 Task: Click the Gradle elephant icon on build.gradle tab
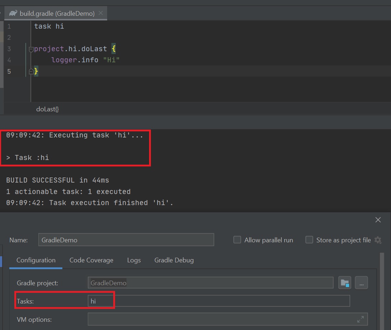point(13,14)
